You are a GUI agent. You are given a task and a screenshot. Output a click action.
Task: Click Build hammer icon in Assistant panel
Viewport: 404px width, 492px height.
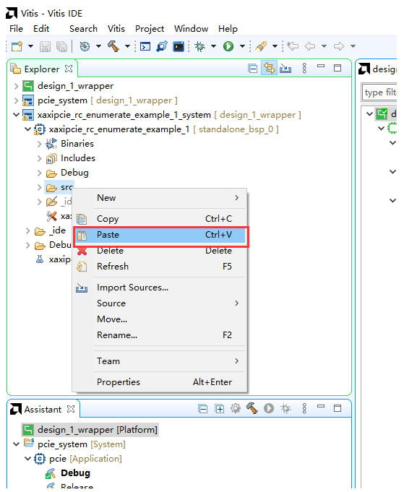click(252, 408)
